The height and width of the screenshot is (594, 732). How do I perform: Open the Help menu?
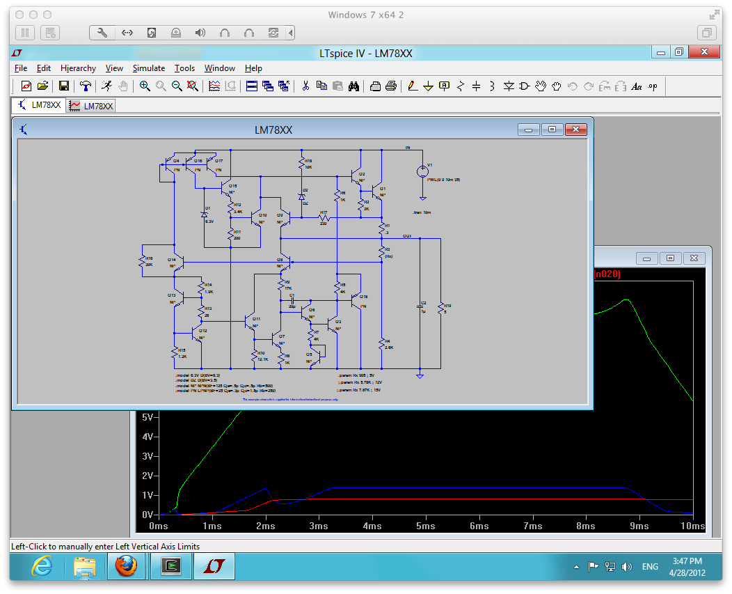253,68
